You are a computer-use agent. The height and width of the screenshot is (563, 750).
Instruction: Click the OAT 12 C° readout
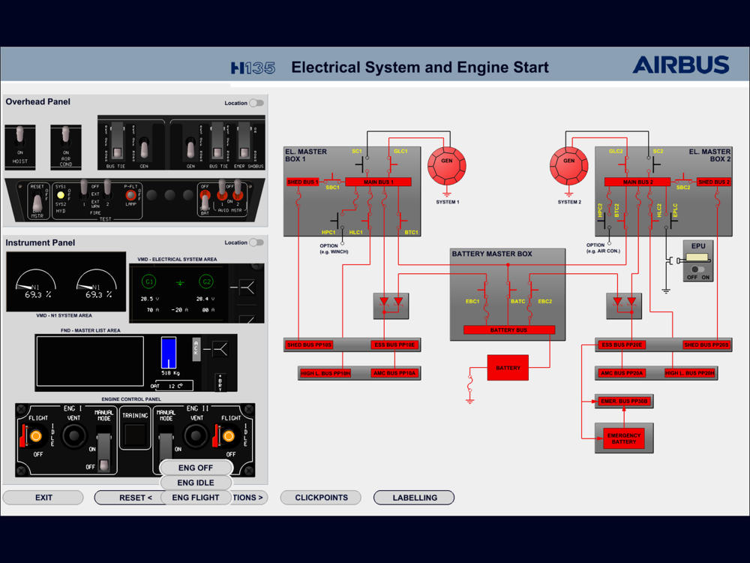172,386
